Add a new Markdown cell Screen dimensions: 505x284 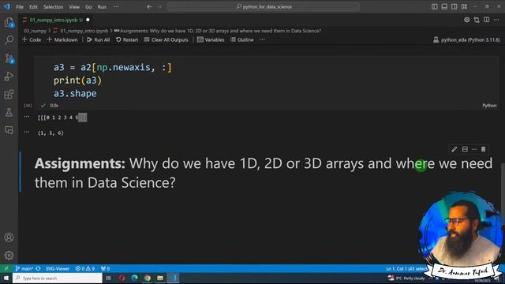tap(62, 39)
